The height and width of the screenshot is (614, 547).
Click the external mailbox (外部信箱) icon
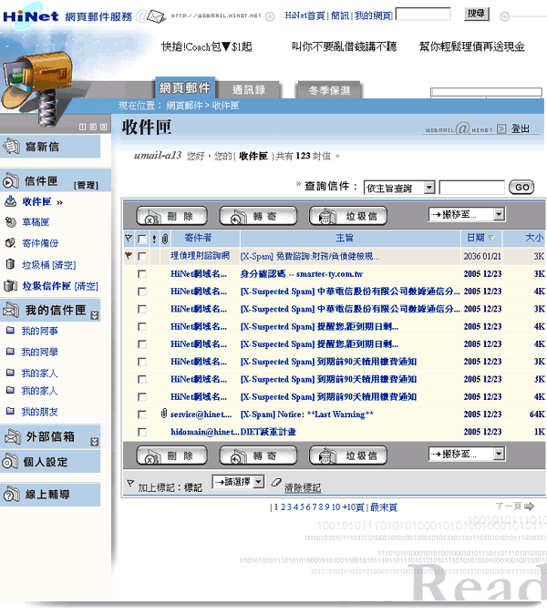pos(12,436)
